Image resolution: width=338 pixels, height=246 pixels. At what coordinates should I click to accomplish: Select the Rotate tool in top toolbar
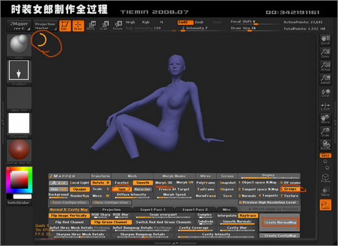(x=118, y=26)
